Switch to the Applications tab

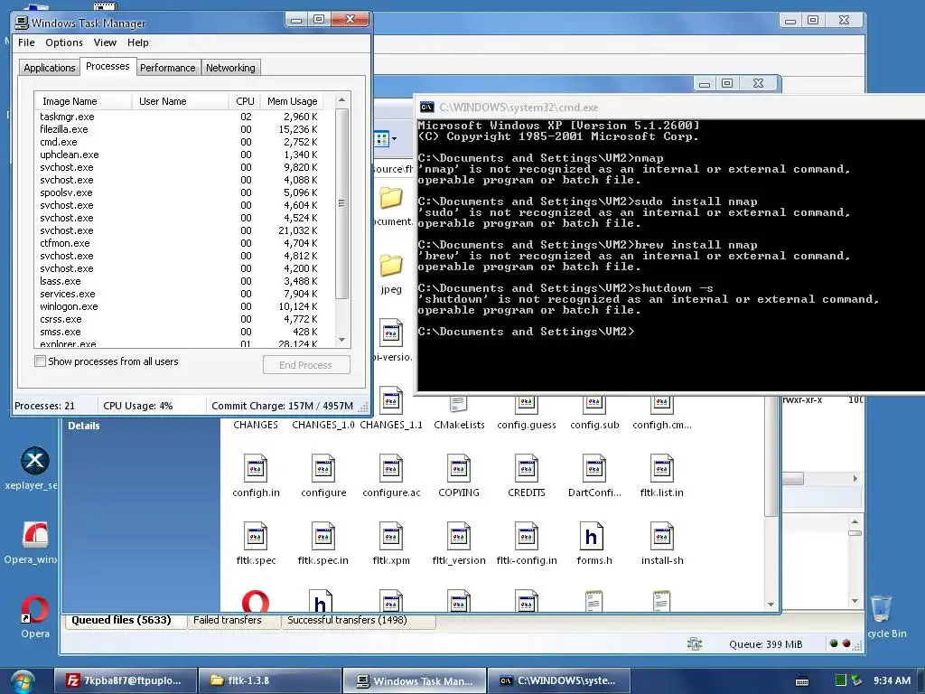50,68
